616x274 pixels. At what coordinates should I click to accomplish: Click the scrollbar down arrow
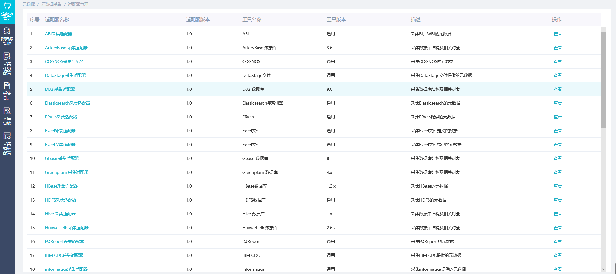[603, 269]
